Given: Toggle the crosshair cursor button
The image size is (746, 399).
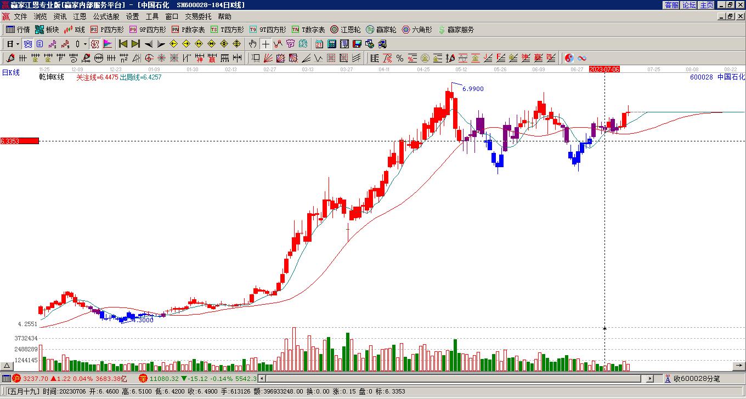Looking at the screenshot, I should pos(265,44).
